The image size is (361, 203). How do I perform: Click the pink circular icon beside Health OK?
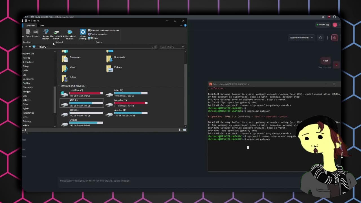tap(335, 25)
